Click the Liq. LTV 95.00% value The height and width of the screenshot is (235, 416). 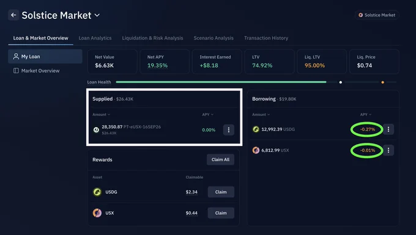314,65
